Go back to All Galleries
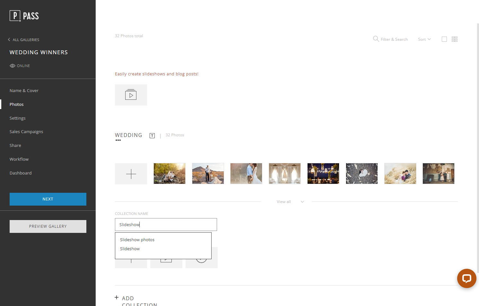 point(23,40)
